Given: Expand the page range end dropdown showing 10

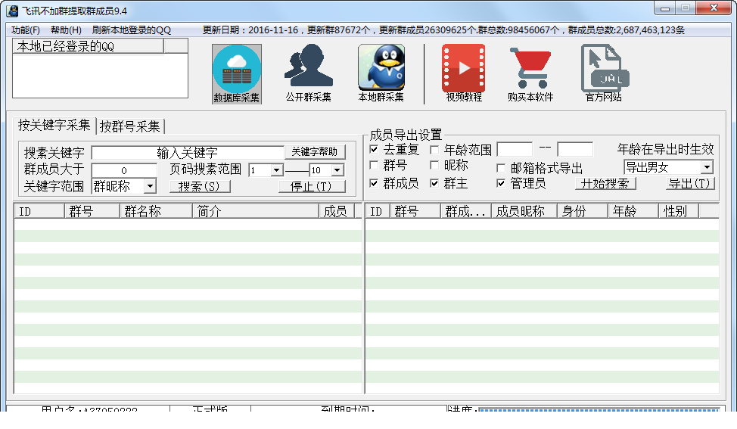Looking at the screenshot, I should click(x=337, y=170).
